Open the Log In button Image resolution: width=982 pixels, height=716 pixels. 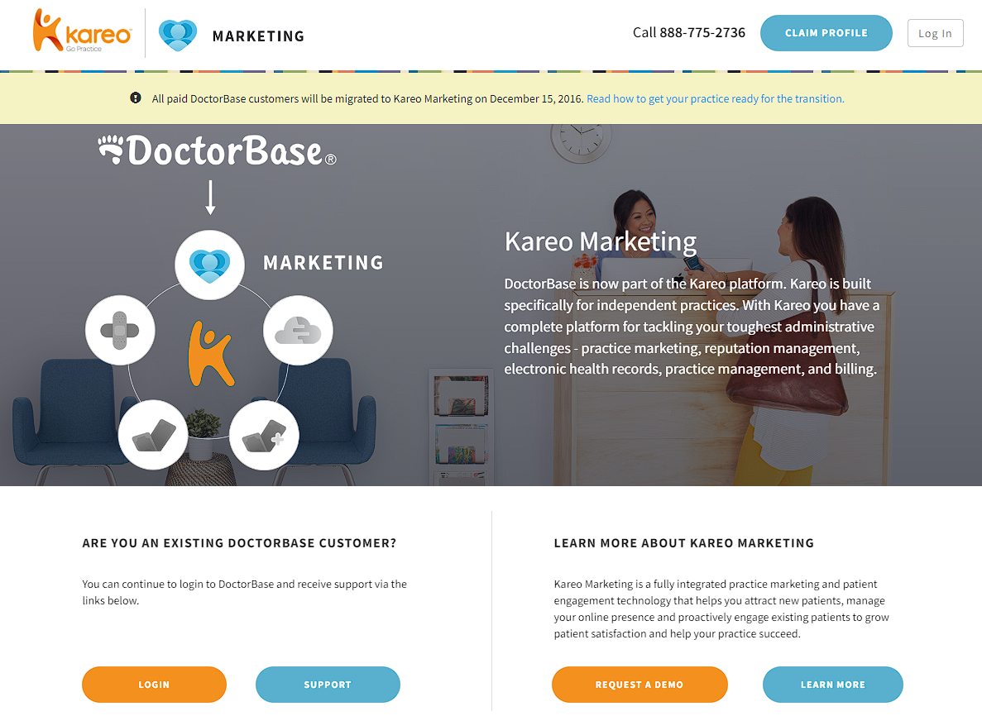(935, 33)
